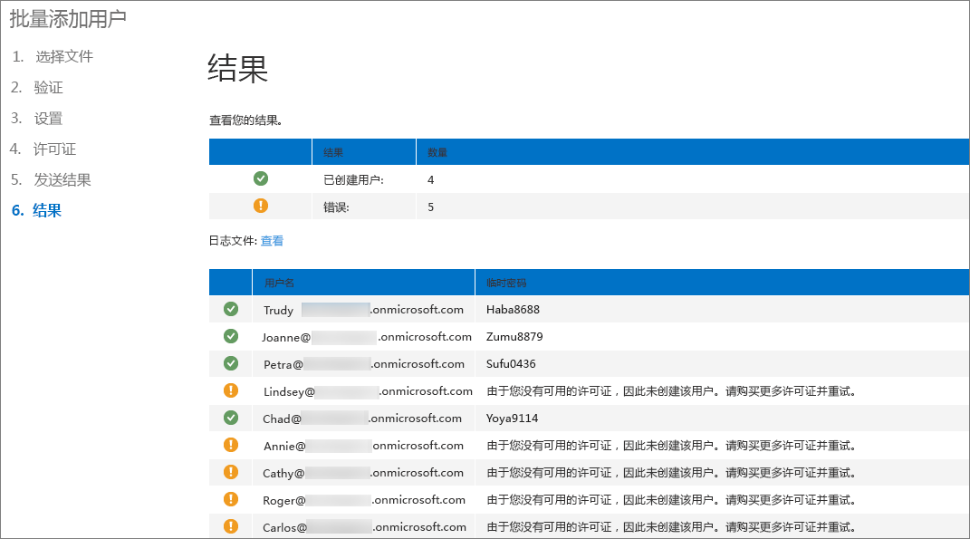The width and height of the screenshot is (970, 539).
Task: Click the green checkmark icon beside 已创建用户
Action: (261, 178)
